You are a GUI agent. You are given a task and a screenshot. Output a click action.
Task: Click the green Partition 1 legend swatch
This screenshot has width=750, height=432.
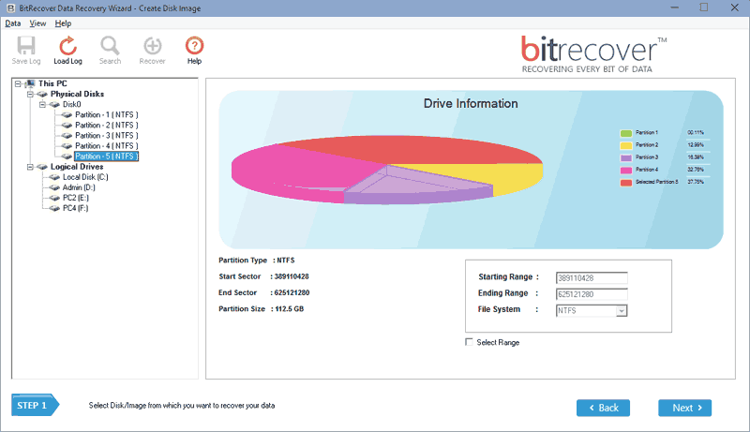click(626, 133)
